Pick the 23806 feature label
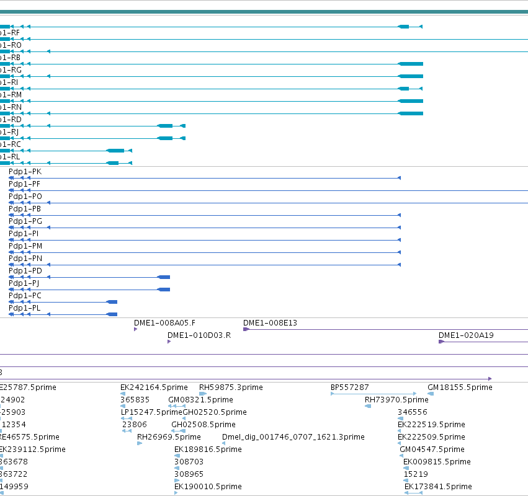 [x=135, y=425]
